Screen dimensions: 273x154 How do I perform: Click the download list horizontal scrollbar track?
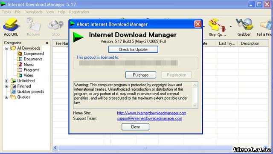(145, 148)
